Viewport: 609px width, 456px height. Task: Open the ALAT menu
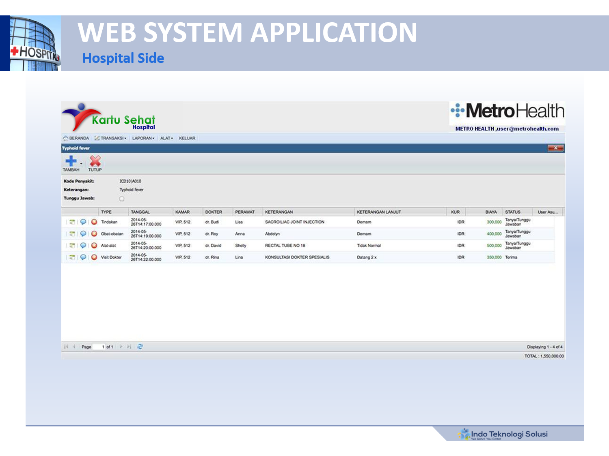pos(166,138)
